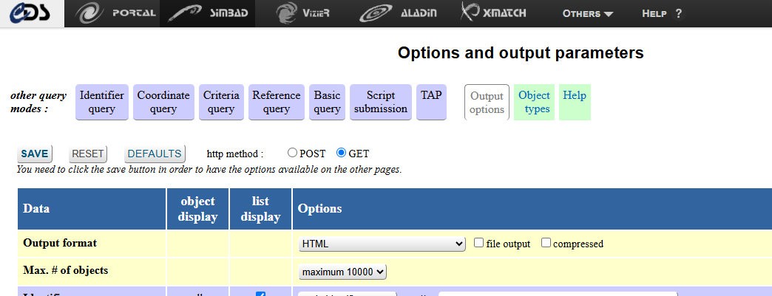Open the green Help link
Image resolution: width=772 pixels, height=296 pixels.
coord(575,102)
